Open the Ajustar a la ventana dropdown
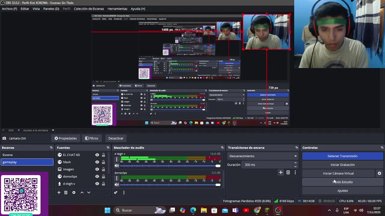Image resolution: width=385 pixels, height=216 pixels. click(x=38, y=130)
